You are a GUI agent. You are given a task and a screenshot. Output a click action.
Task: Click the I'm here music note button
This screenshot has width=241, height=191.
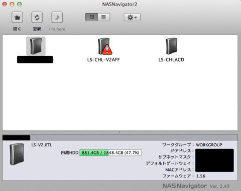coord(57,17)
